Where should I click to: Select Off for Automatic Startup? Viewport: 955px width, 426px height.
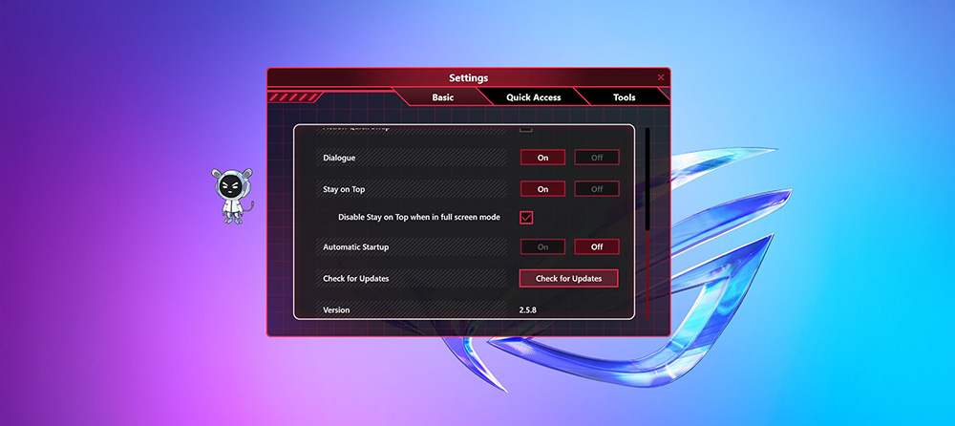pos(597,246)
